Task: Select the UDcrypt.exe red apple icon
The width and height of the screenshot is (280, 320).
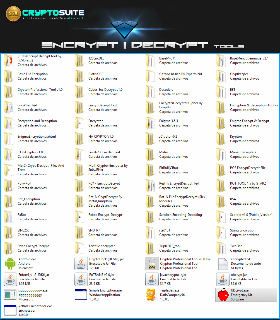Action: tap(223, 295)
